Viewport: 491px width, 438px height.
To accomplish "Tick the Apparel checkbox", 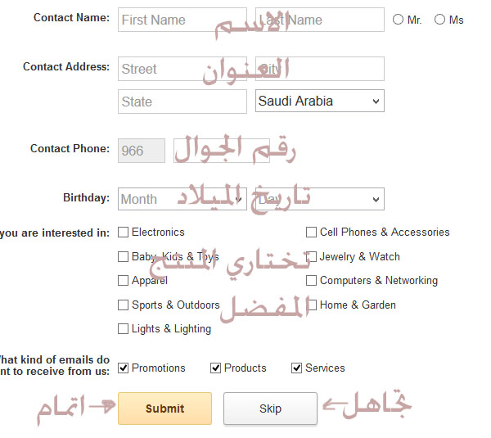I will [124, 281].
